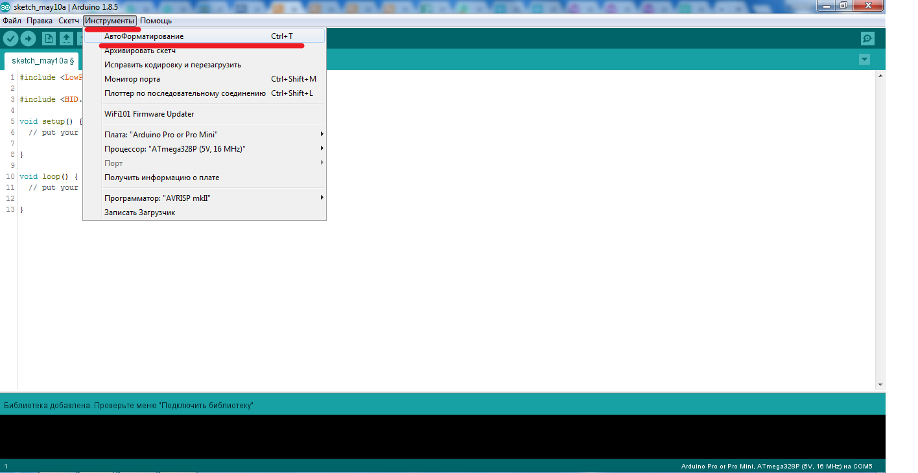
Task: Expand Программатор AVRISP mkII submenu
Action: click(204, 198)
